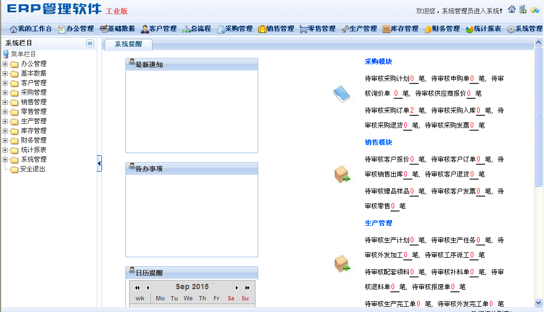Screen dimensions: 544x312
Task: Expand the 办公管理 tree node
Action: [5, 64]
